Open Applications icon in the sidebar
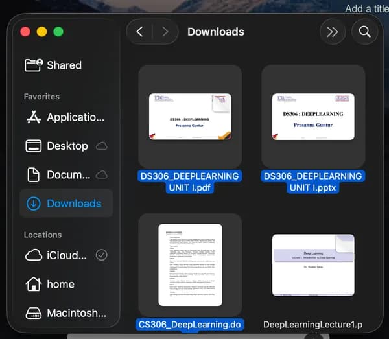Viewport: 389px width, 339px height. pos(34,117)
